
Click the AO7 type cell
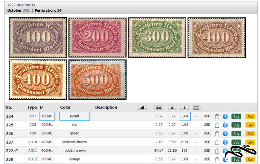click(33, 116)
